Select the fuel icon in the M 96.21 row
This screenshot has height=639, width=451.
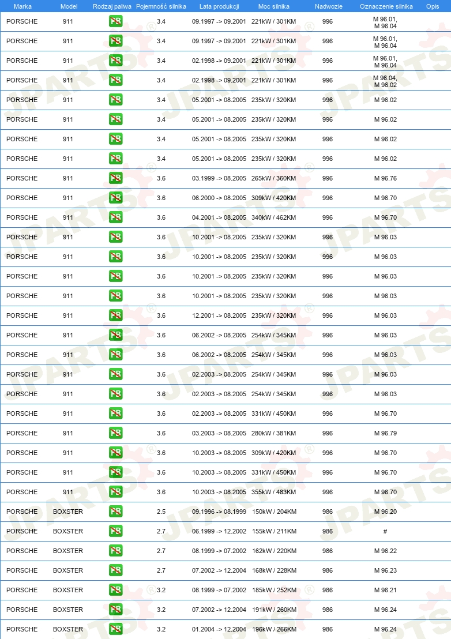(x=116, y=590)
